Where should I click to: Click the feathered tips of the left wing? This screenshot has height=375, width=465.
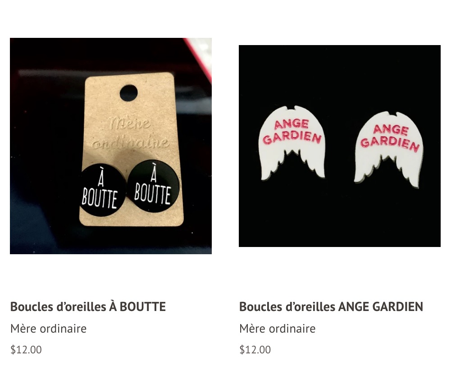pos(292,166)
